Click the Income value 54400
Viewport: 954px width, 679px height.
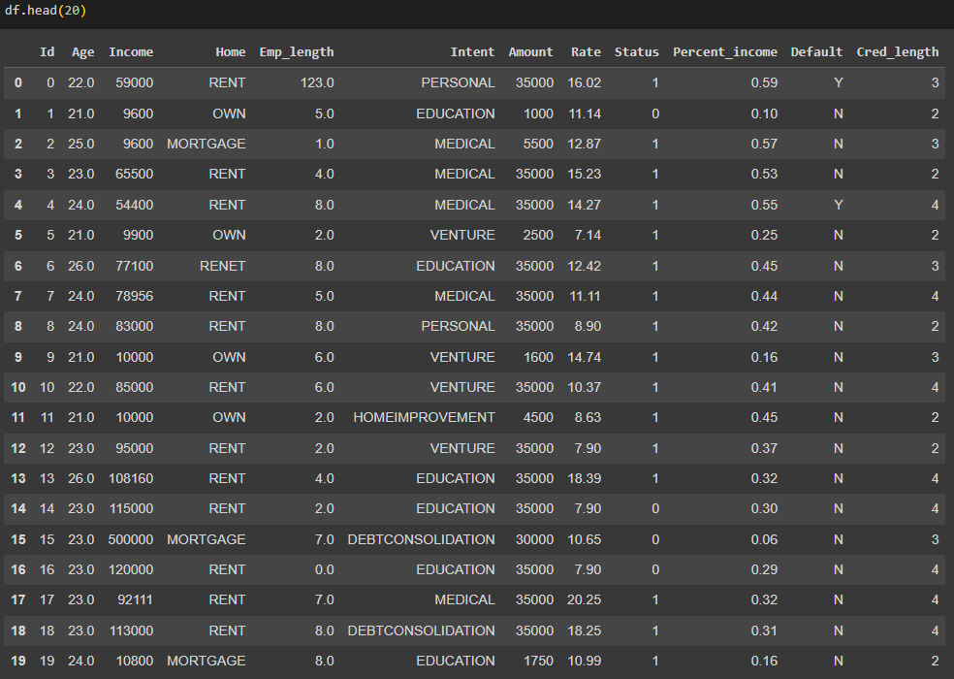click(135, 205)
